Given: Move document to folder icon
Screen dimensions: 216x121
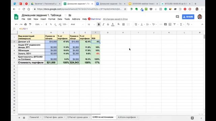Looking at the screenshot, I should point(70,15).
